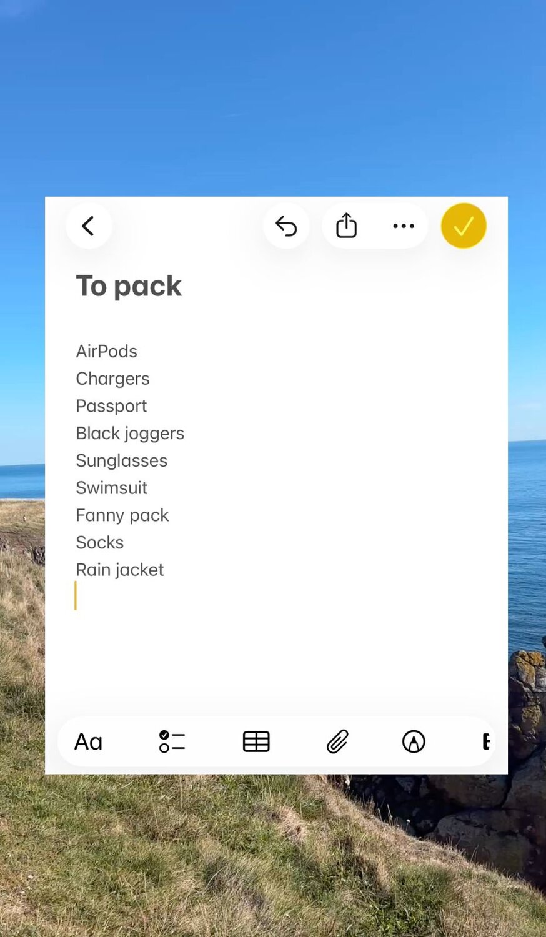The image size is (546, 937).
Task: Place cursor on the AirPods line
Action: point(107,351)
